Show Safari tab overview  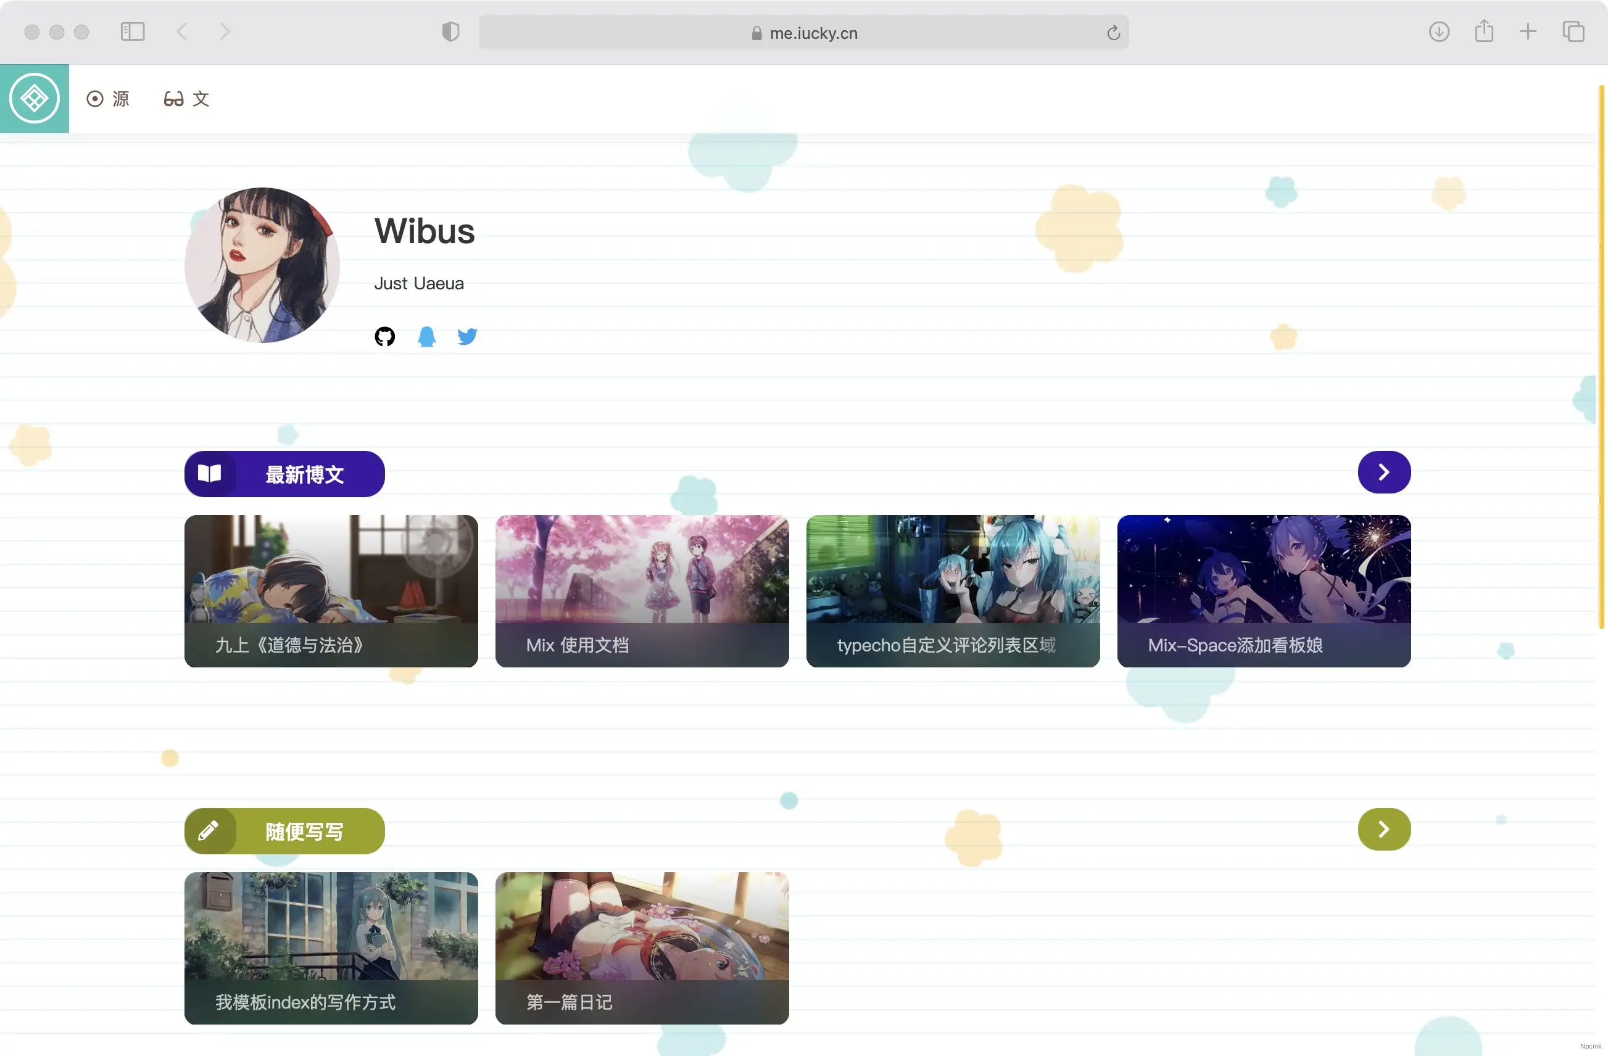[1573, 31]
